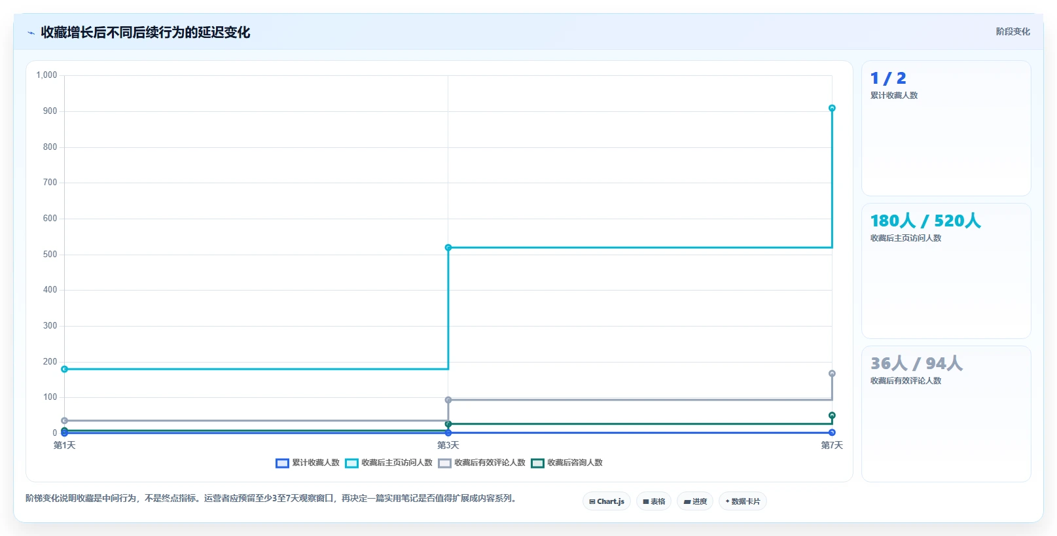Click the cyan data point at 第1天
Viewport: 1057px width, 536px height.
(64, 369)
